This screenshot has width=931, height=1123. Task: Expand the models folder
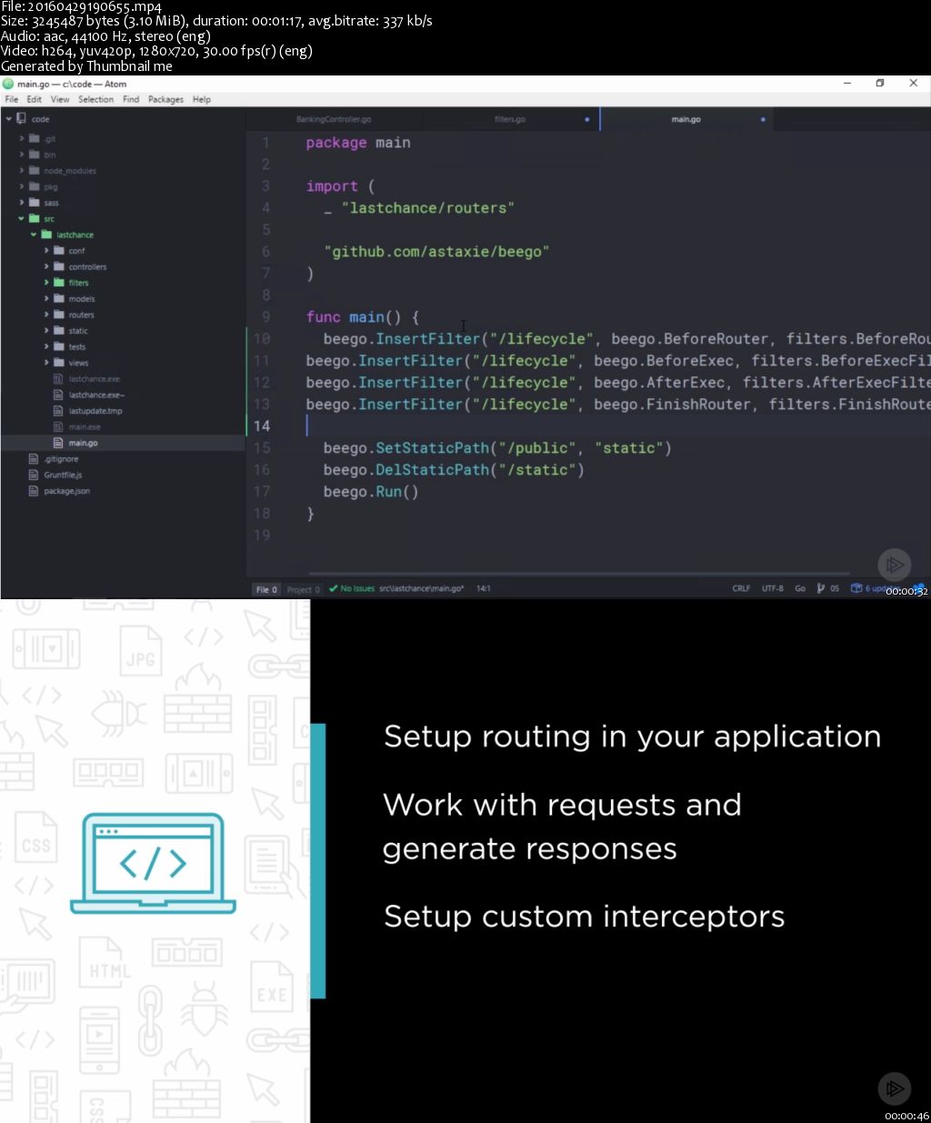coord(46,298)
